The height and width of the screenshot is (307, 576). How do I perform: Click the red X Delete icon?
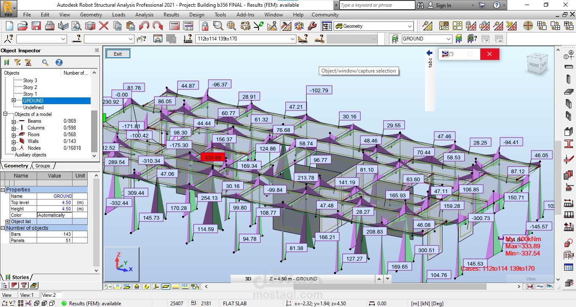(104, 26)
